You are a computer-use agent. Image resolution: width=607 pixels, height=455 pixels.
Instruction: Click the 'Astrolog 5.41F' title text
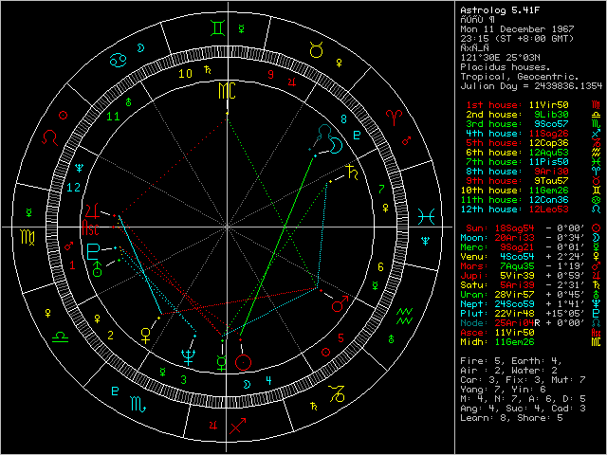click(x=500, y=10)
